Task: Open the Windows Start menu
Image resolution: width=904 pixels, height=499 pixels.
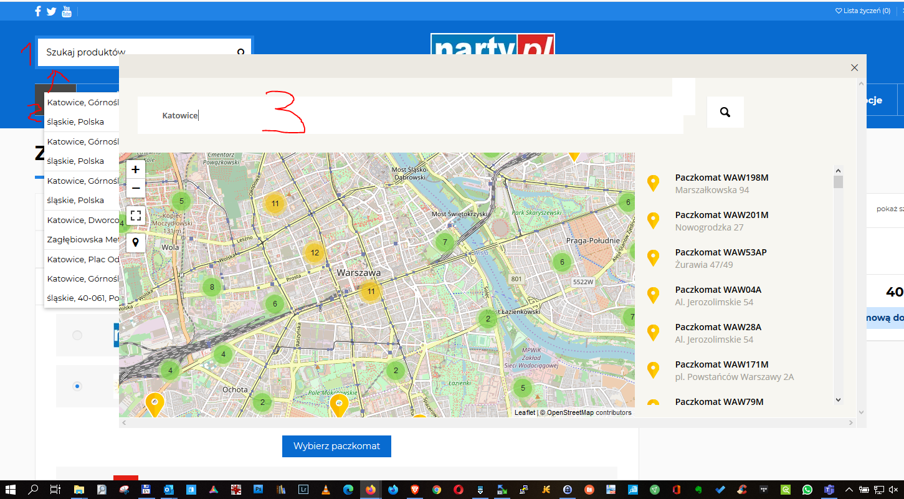Action: pyautogui.click(x=11, y=490)
